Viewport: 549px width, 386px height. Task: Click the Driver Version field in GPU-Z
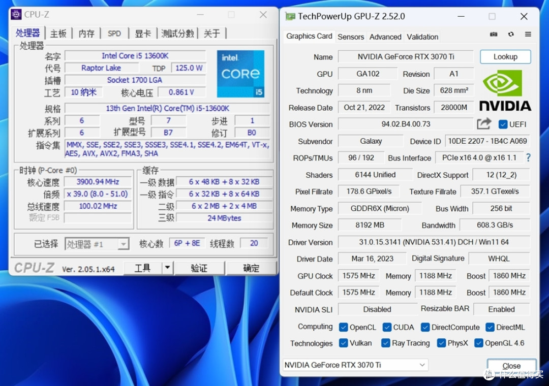[x=434, y=242]
